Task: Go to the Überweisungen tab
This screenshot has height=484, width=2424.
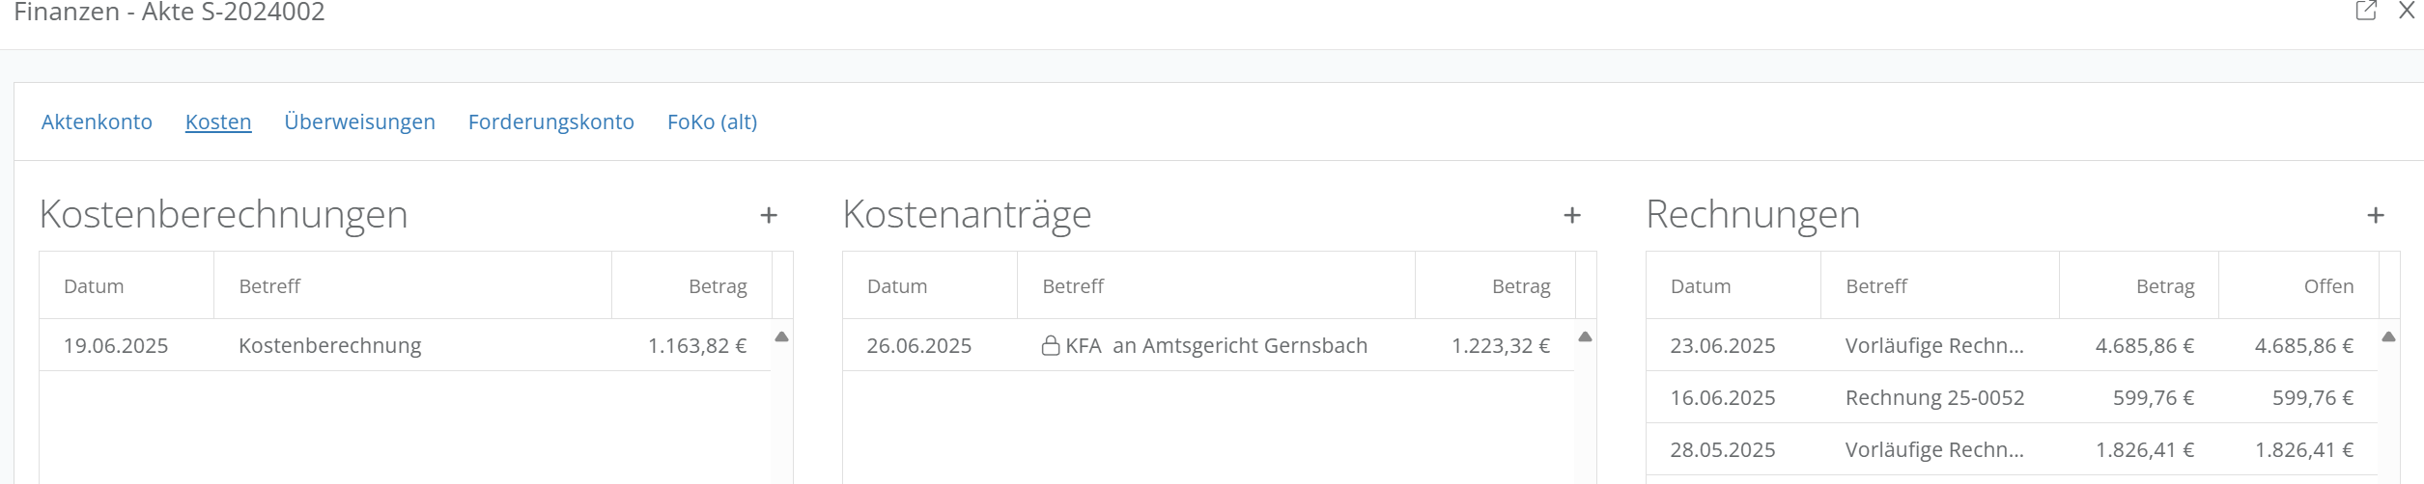Action: point(359,122)
